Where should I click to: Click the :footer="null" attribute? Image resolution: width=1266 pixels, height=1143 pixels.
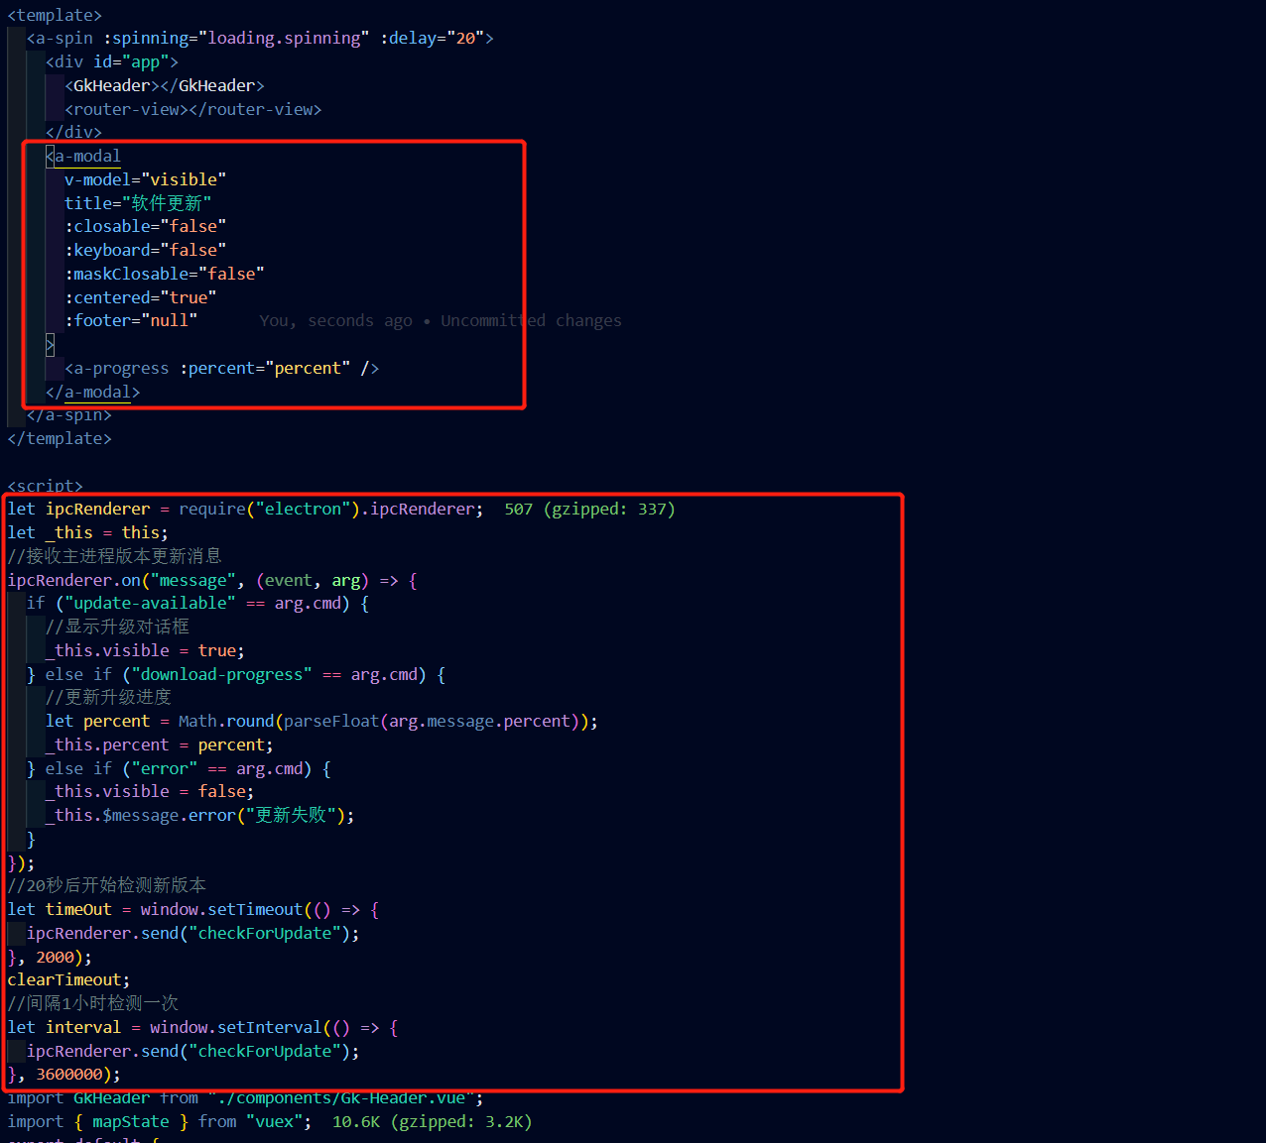131,321
